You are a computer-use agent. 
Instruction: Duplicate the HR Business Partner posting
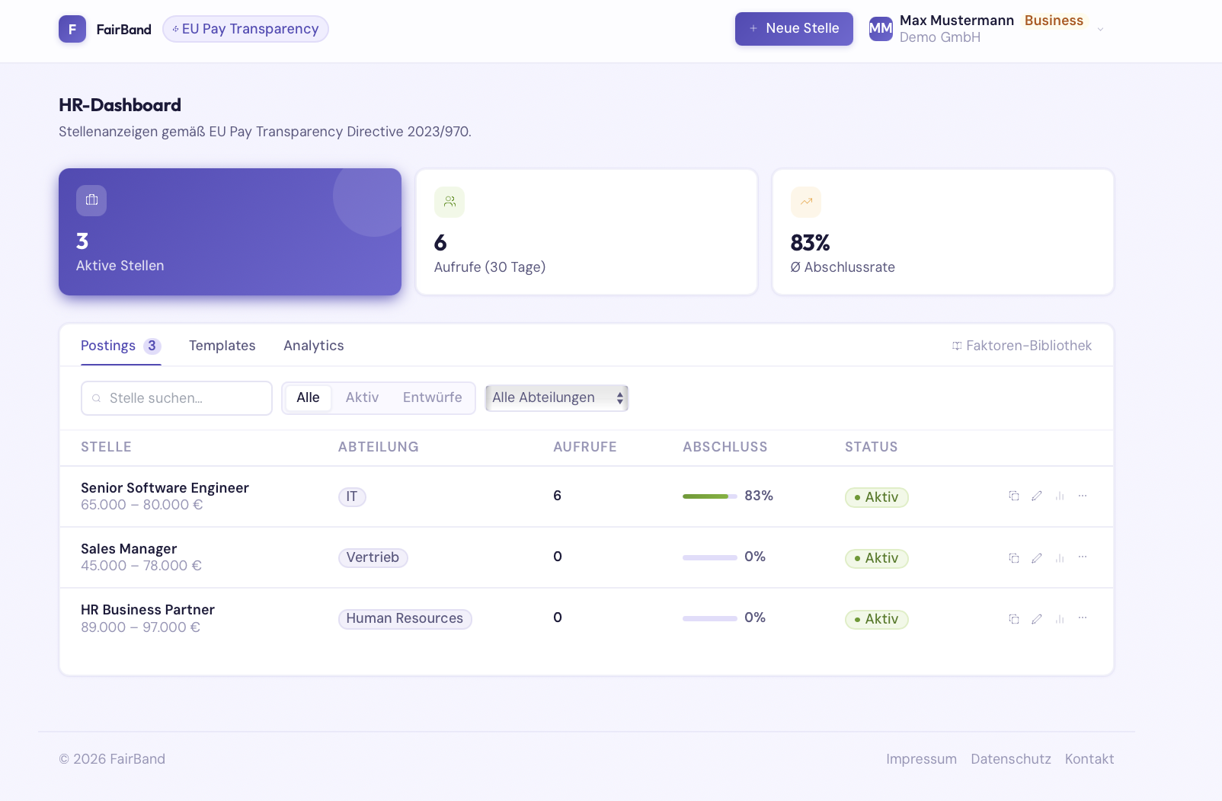[1014, 618]
